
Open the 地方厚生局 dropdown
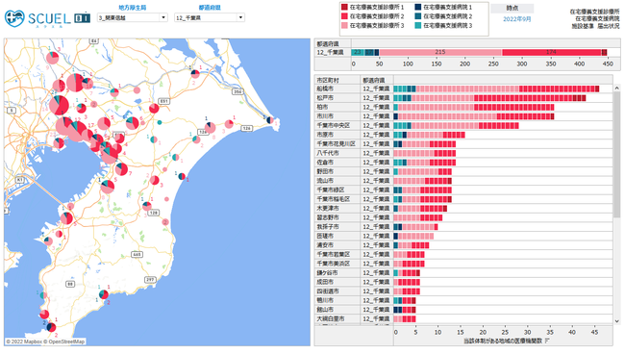click(x=133, y=17)
